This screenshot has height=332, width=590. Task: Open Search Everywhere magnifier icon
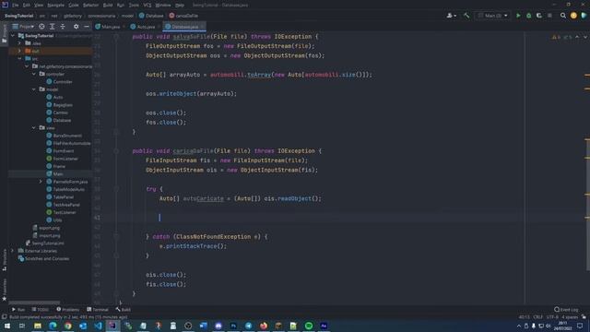coord(563,16)
